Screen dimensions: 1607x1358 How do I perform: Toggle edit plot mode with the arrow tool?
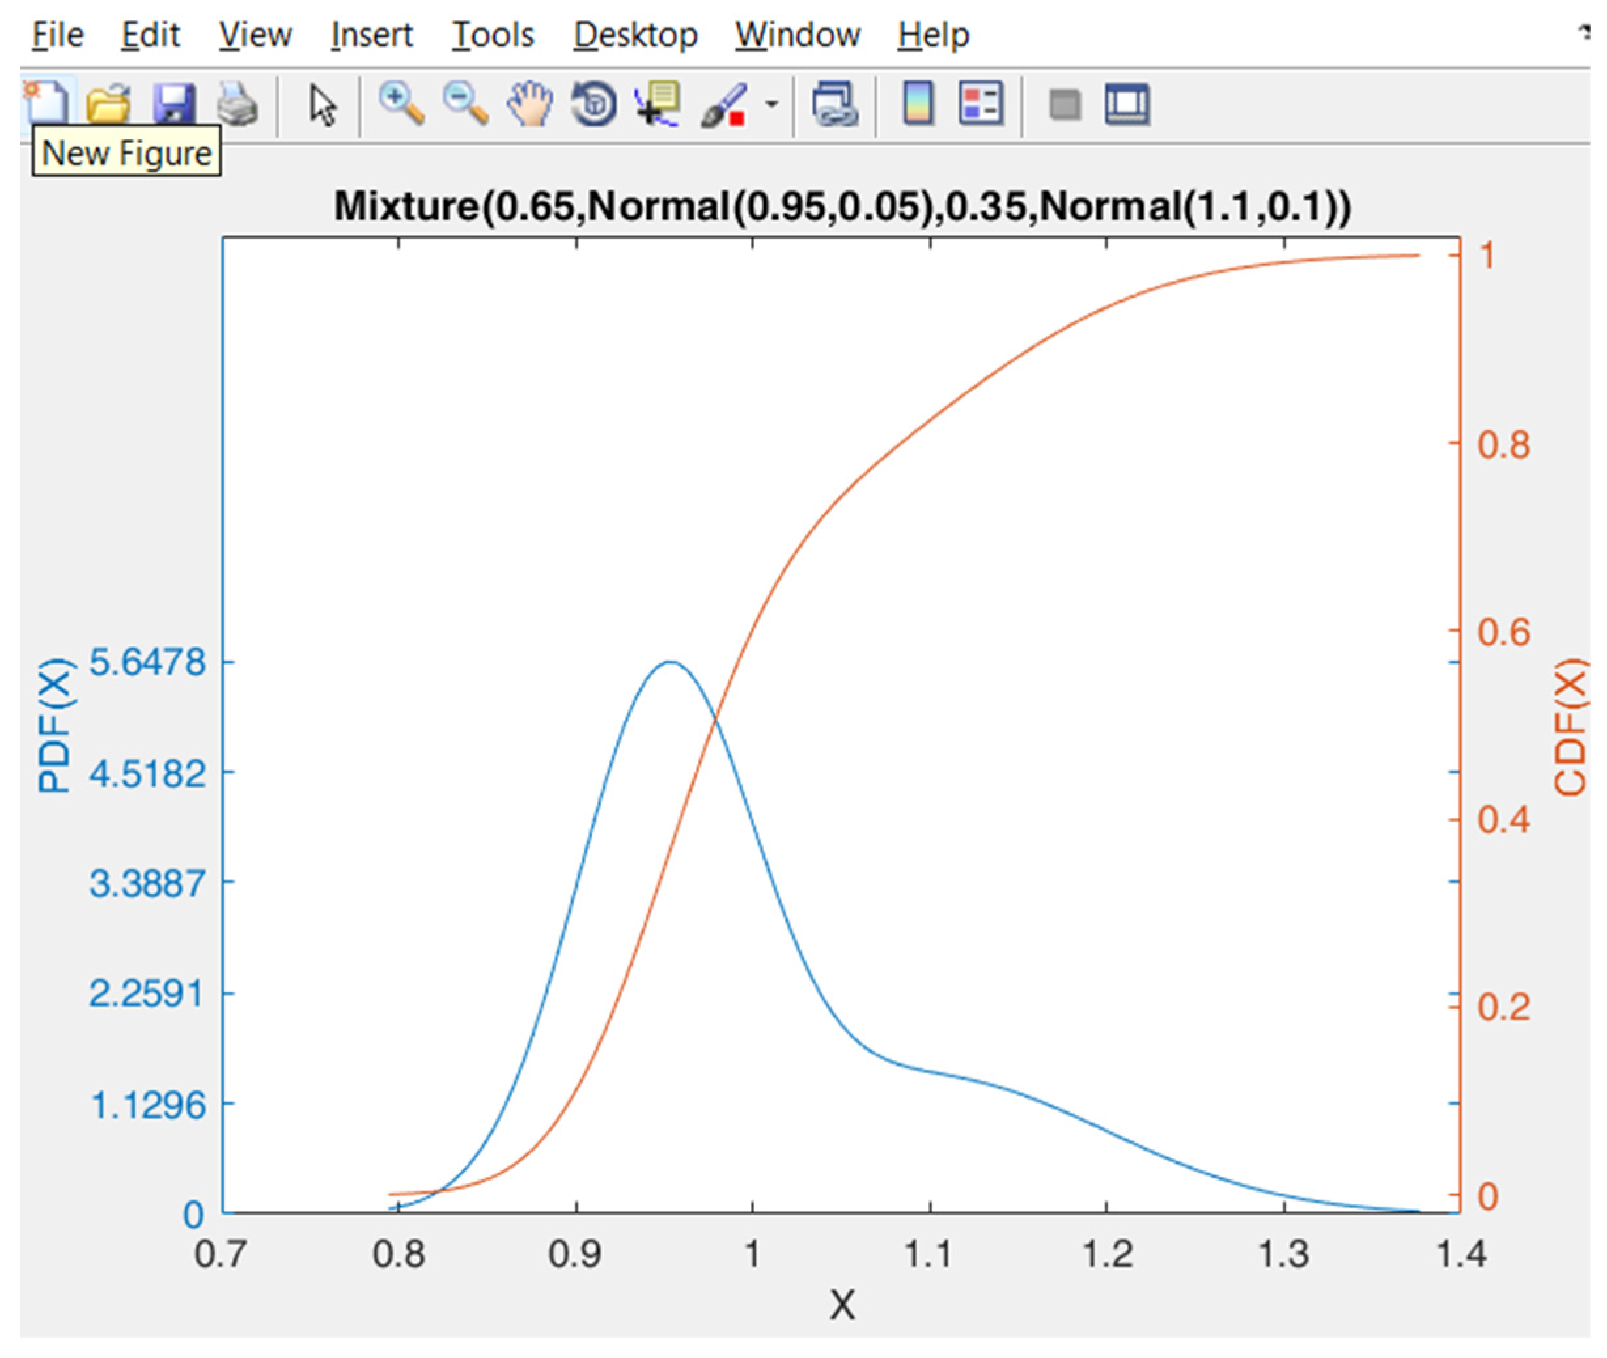[322, 106]
